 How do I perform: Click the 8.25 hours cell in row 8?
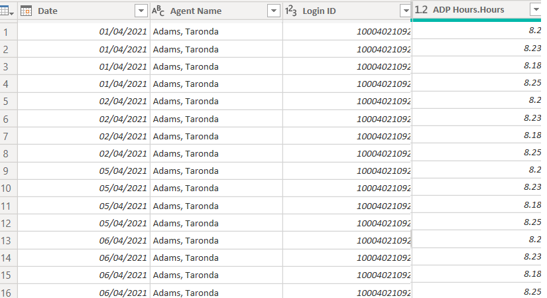point(477,153)
